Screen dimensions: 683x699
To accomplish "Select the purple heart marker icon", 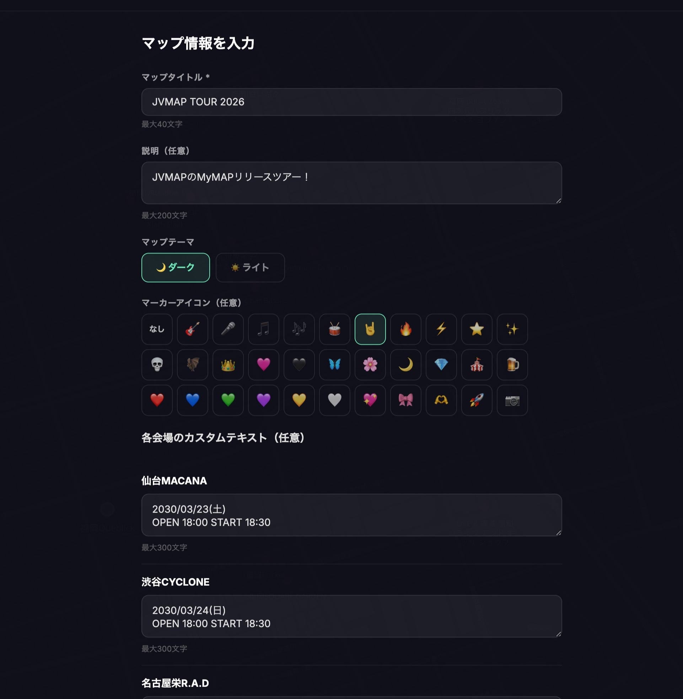I will (x=263, y=400).
